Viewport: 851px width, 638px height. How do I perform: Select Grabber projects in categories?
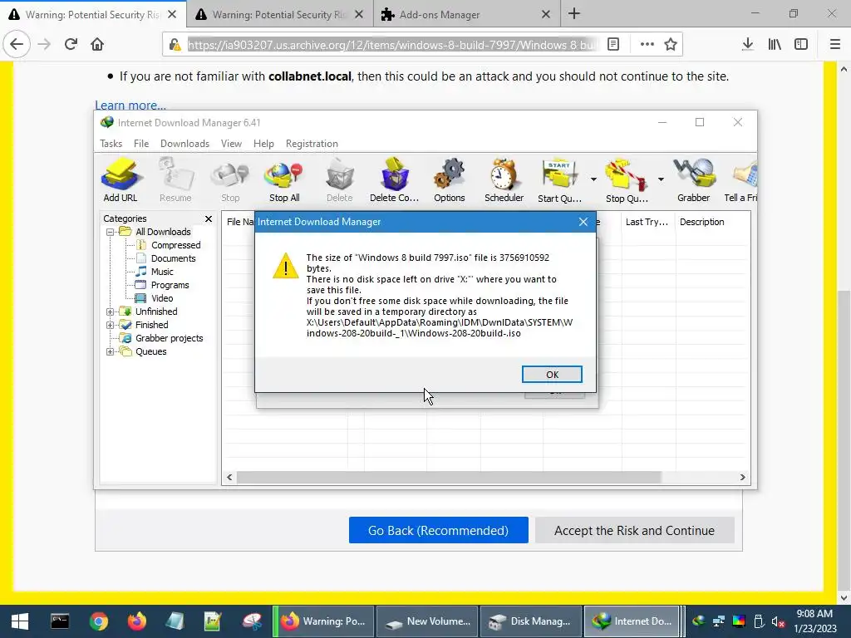coord(169,338)
